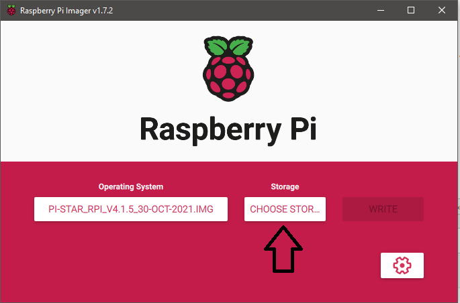Open the PI-STAR_RPI_V4.1.5 operating system selector
Image resolution: width=460 pixels, height=303 pixels.
tap(131, 209)
